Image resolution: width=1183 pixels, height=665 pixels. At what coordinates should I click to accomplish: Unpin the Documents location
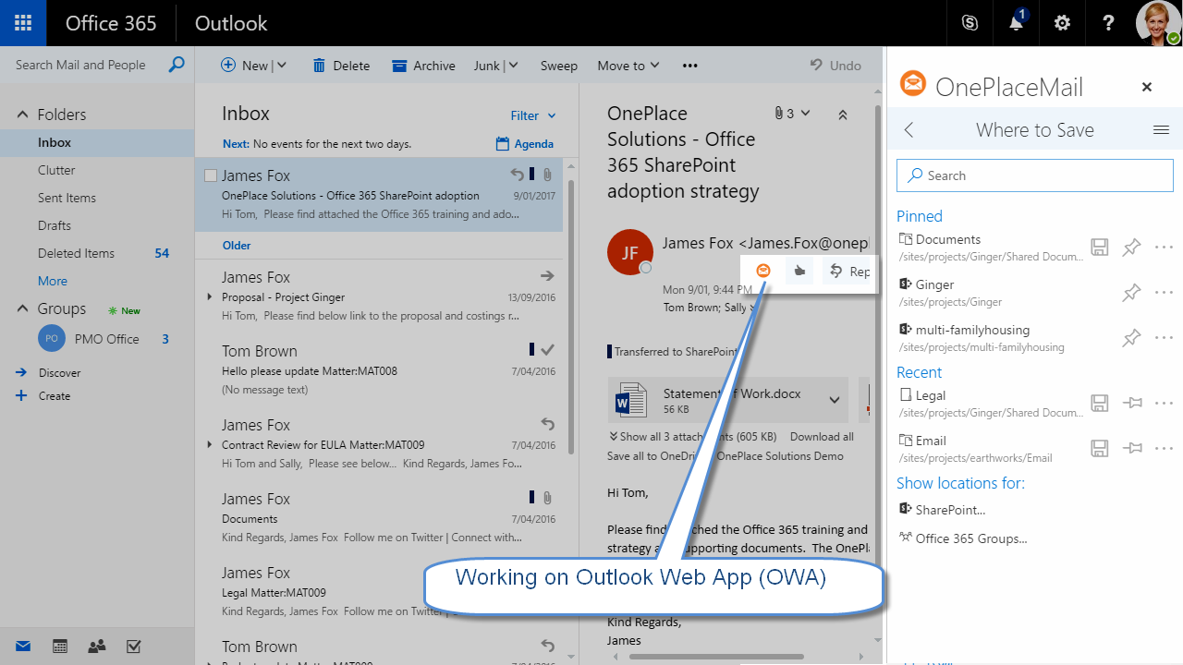[1131, 247]
